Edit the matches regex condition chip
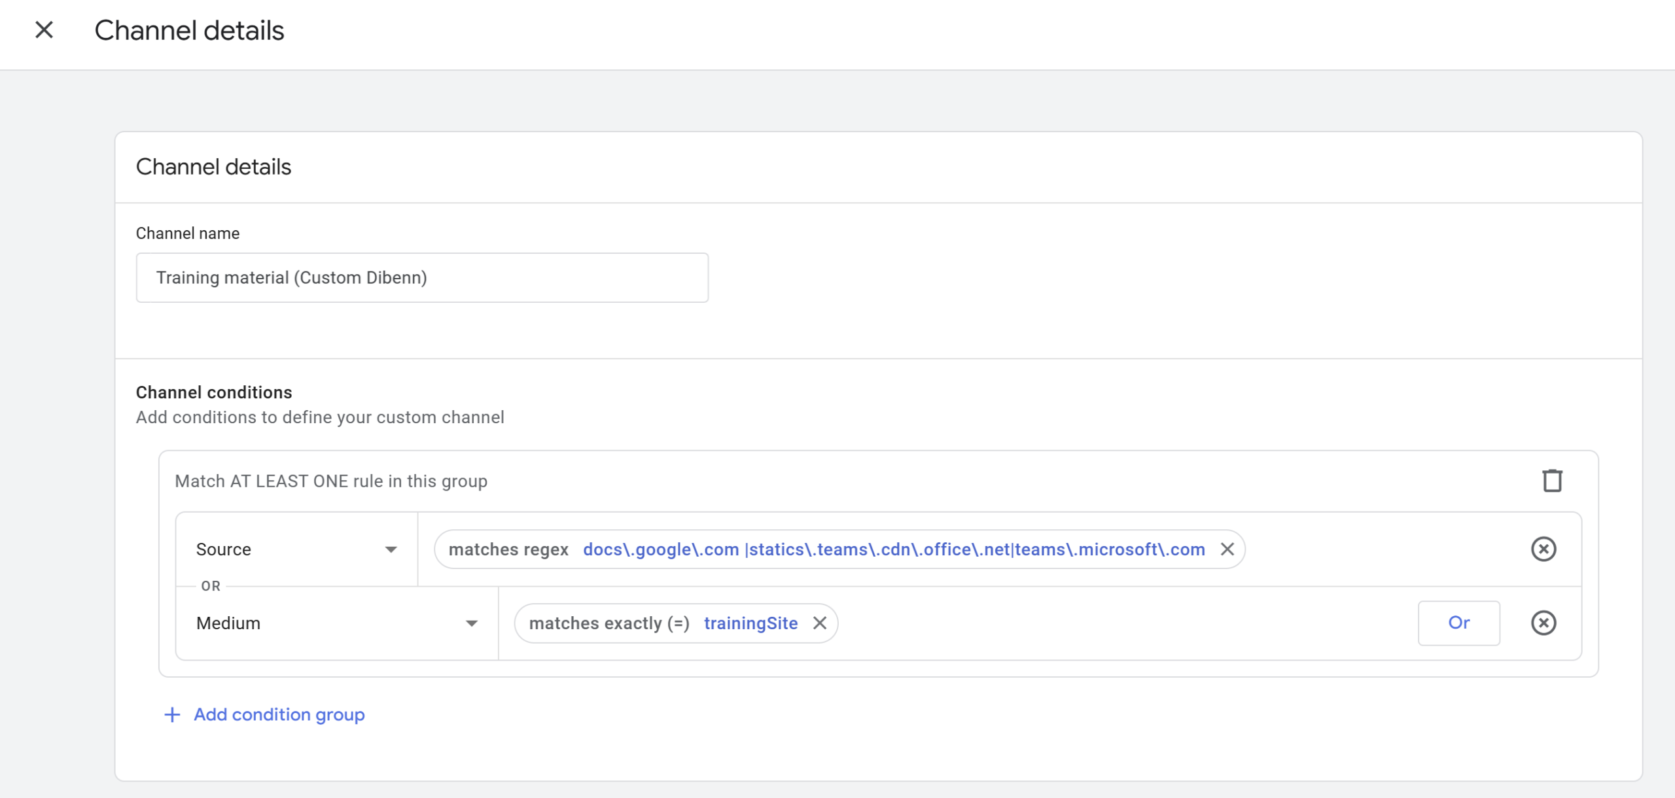This screenshot has height=798, width=1675. [x=508, y=549]
